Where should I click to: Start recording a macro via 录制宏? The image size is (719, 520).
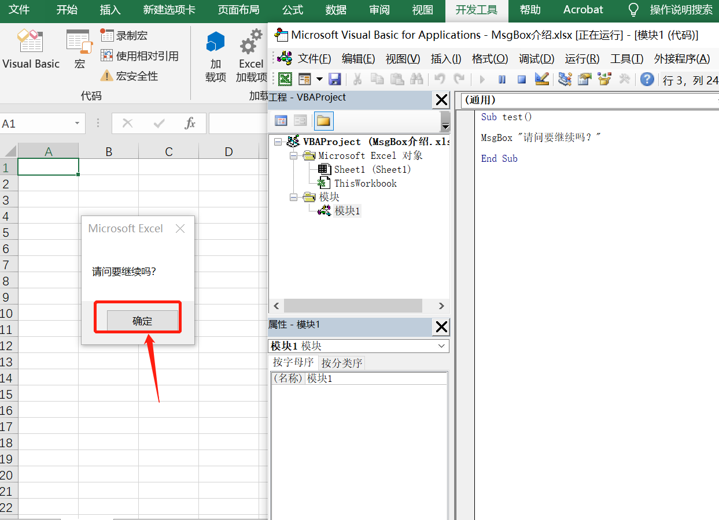point(124,35)
